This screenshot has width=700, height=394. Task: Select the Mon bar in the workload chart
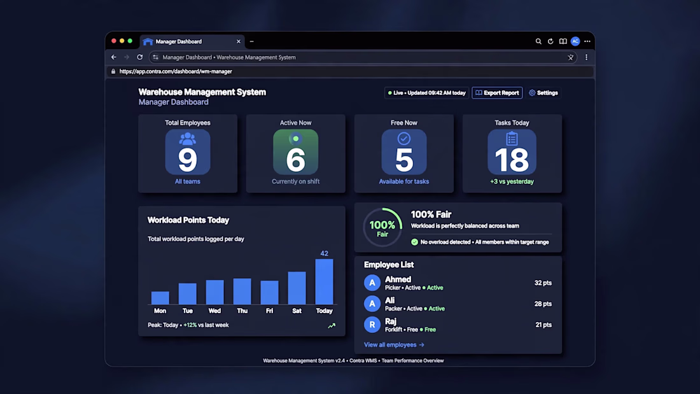(x=160, y=297)
